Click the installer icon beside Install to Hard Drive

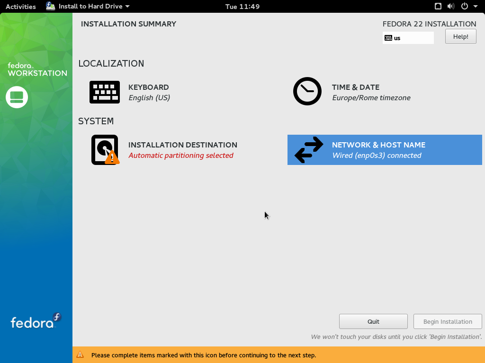coord(51,6)
